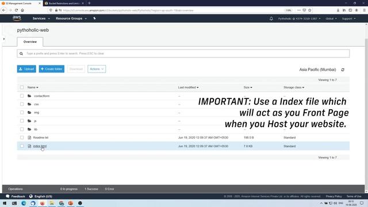Click the Readme.txt file icon
This screenshot has height=207, width=368.
29,137
